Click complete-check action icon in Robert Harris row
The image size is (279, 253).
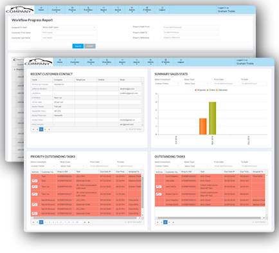(x=160, y=194)
